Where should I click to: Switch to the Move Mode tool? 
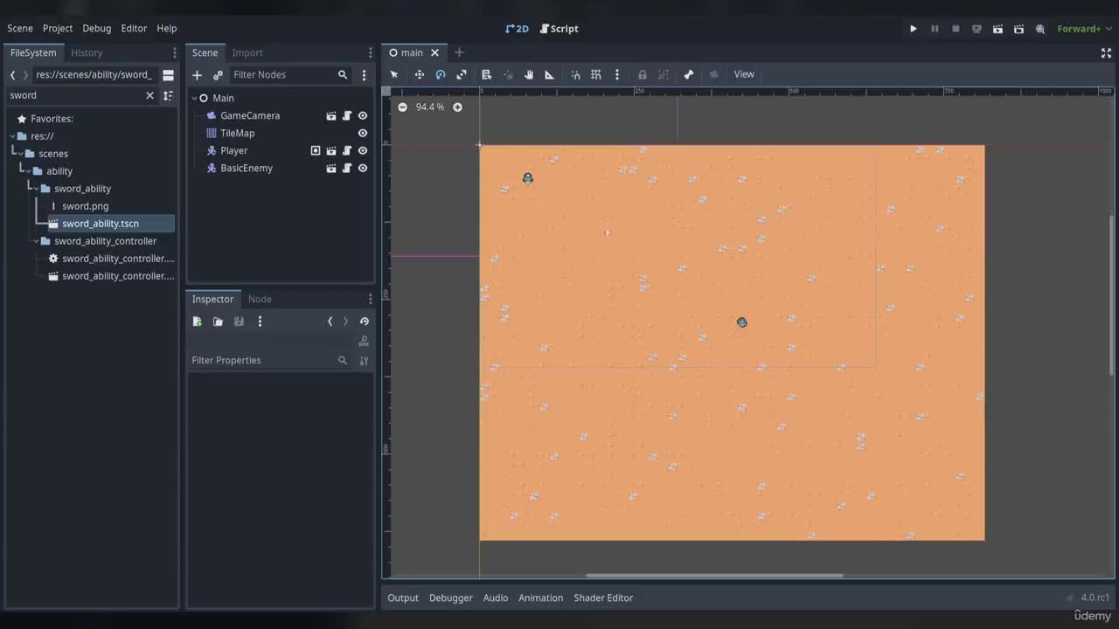(x=420, y=74)
